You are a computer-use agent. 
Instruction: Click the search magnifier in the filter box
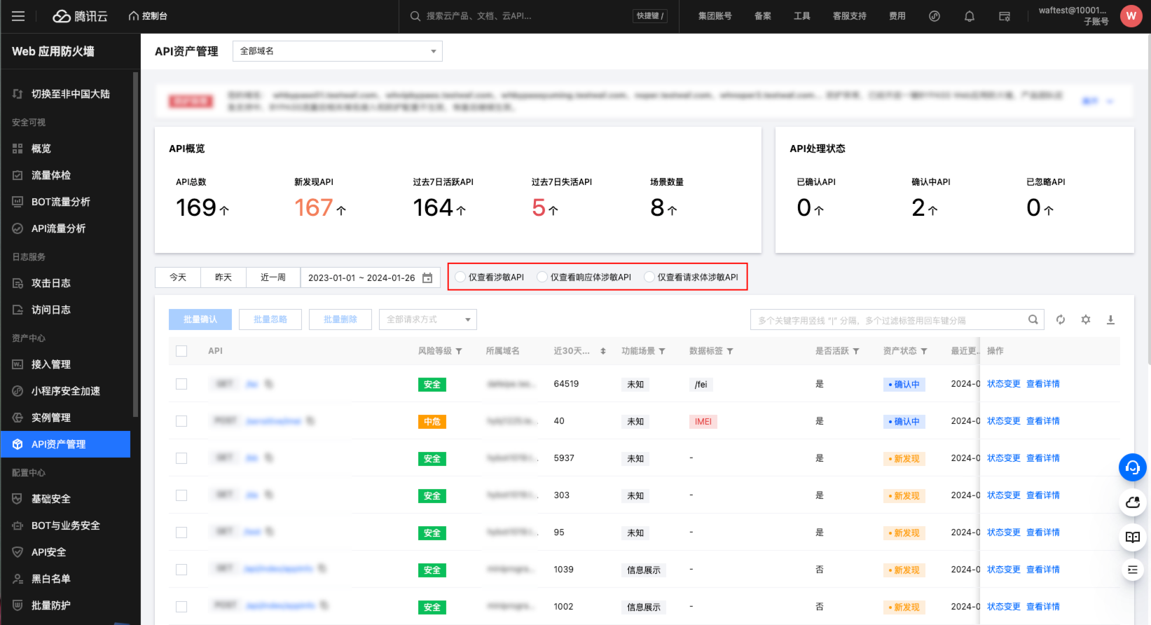pyautogui.click(x=1033, y=320)
